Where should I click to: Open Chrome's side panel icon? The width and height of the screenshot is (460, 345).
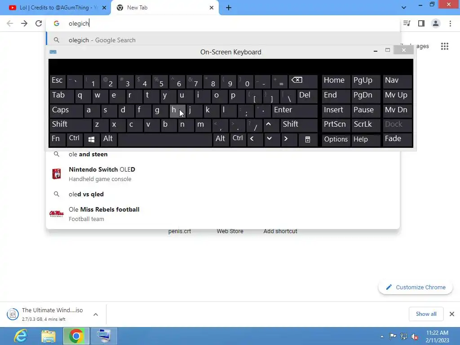point(421,23)
